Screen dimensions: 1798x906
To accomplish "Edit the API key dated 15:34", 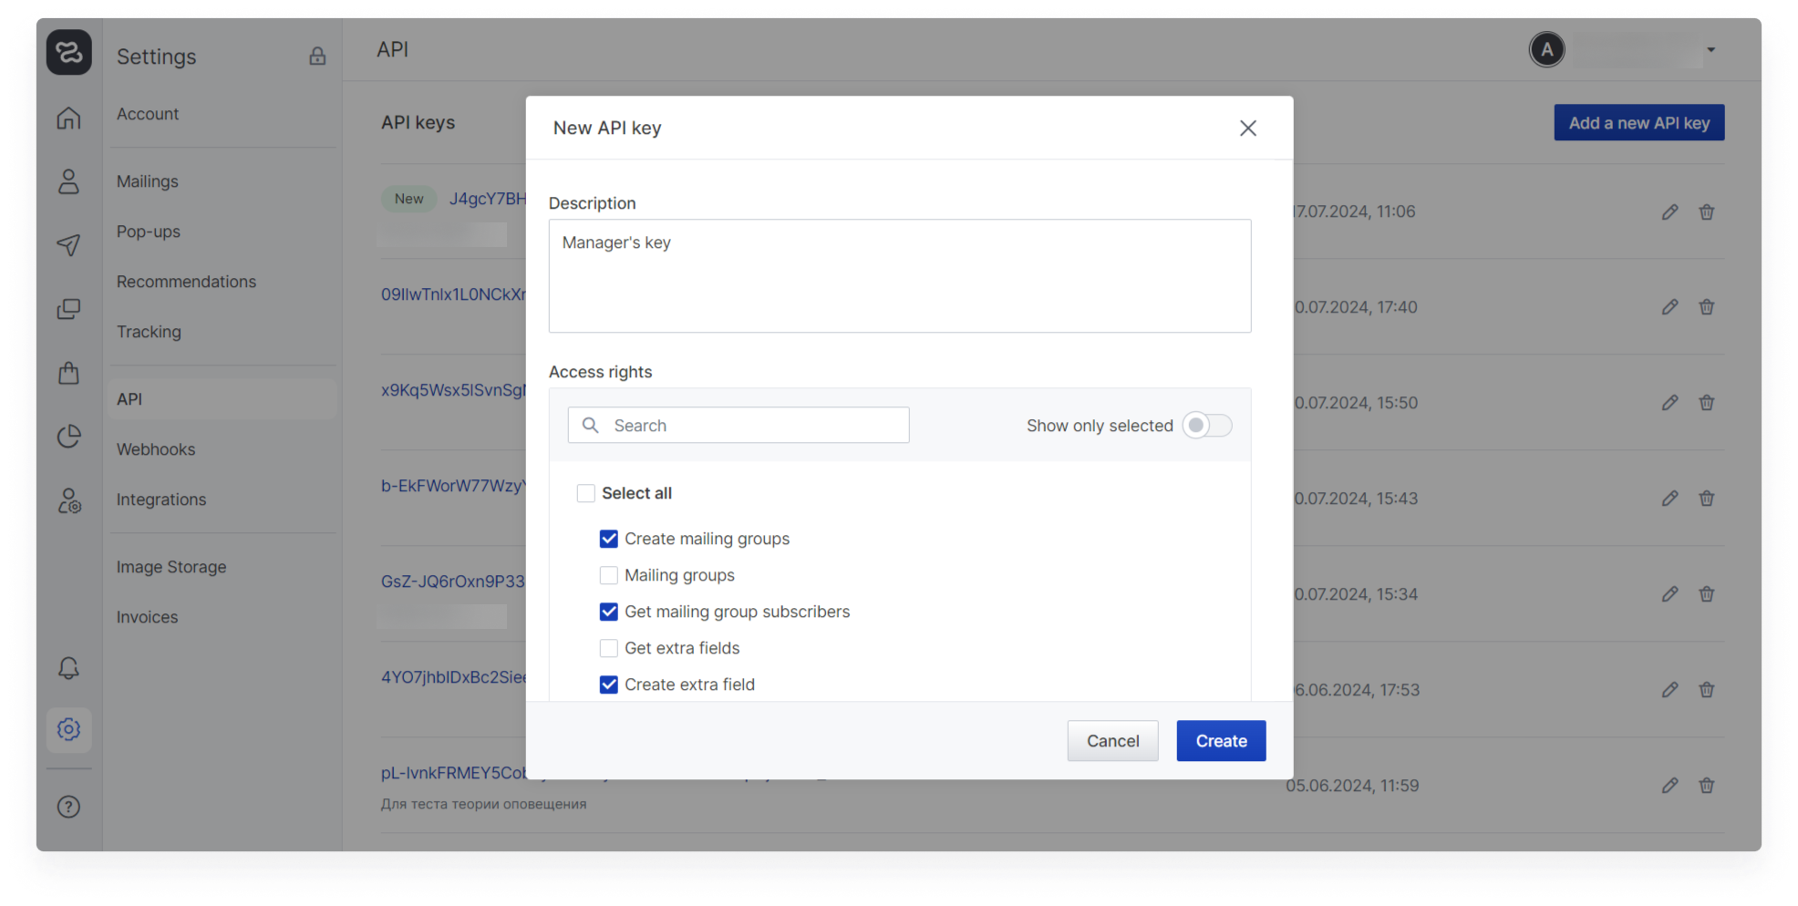I will [x=1669, y=594].
